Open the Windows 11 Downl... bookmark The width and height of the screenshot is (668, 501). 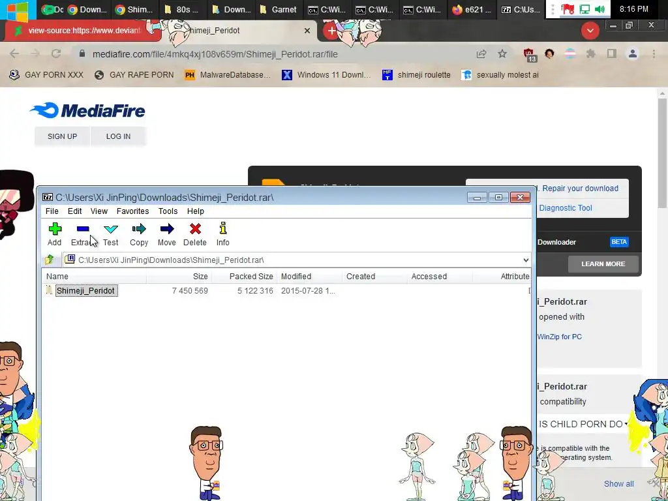point(326,75)
